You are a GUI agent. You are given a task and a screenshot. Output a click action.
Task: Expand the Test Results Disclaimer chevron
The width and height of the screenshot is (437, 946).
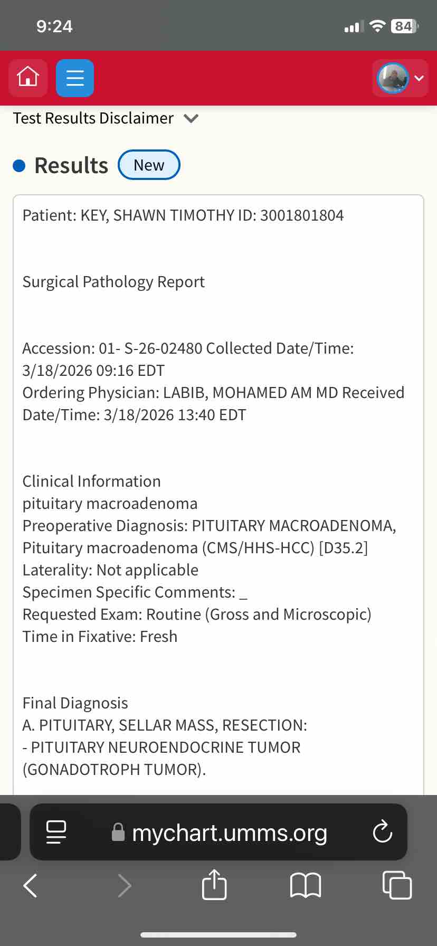click(191, 118)
